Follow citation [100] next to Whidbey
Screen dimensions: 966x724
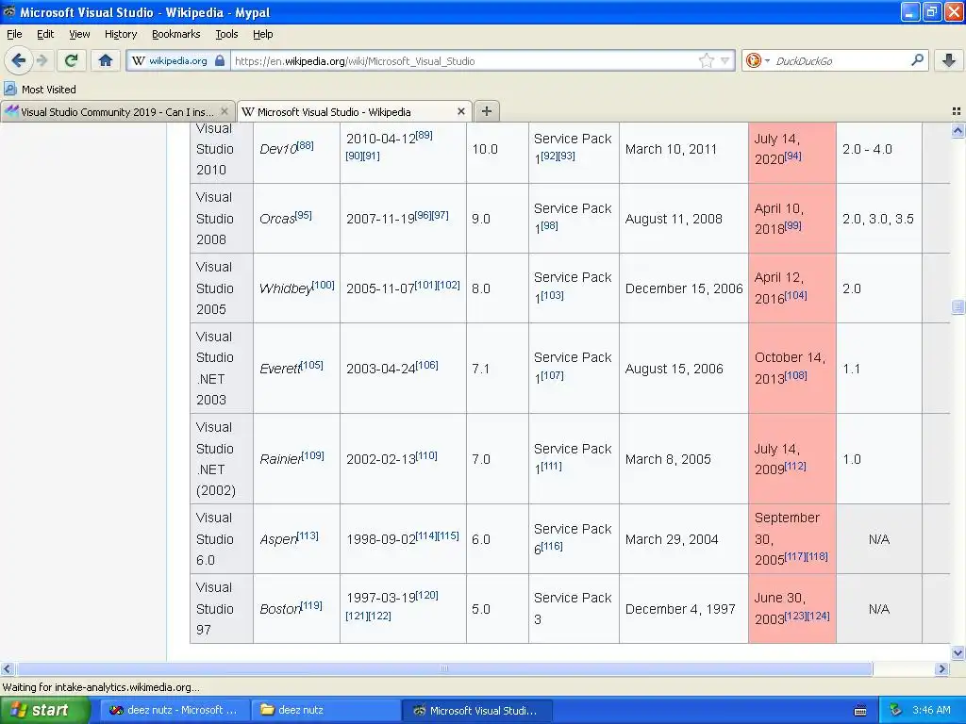click(x=323, y=285)
